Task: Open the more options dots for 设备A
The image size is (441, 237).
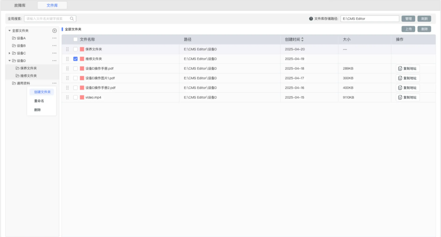Action: (x=54, y=38)
